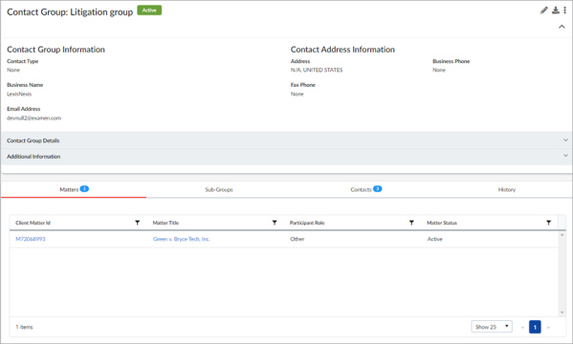Click the Active status badge

[x=149, y=11]
